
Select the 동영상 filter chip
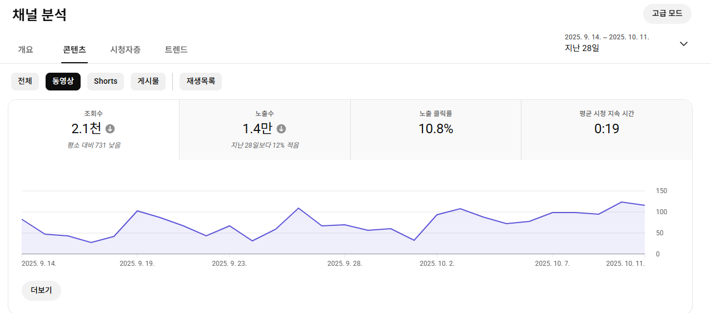click(x=63, y=81)
